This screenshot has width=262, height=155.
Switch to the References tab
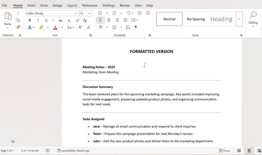click(x=90, y=5)
